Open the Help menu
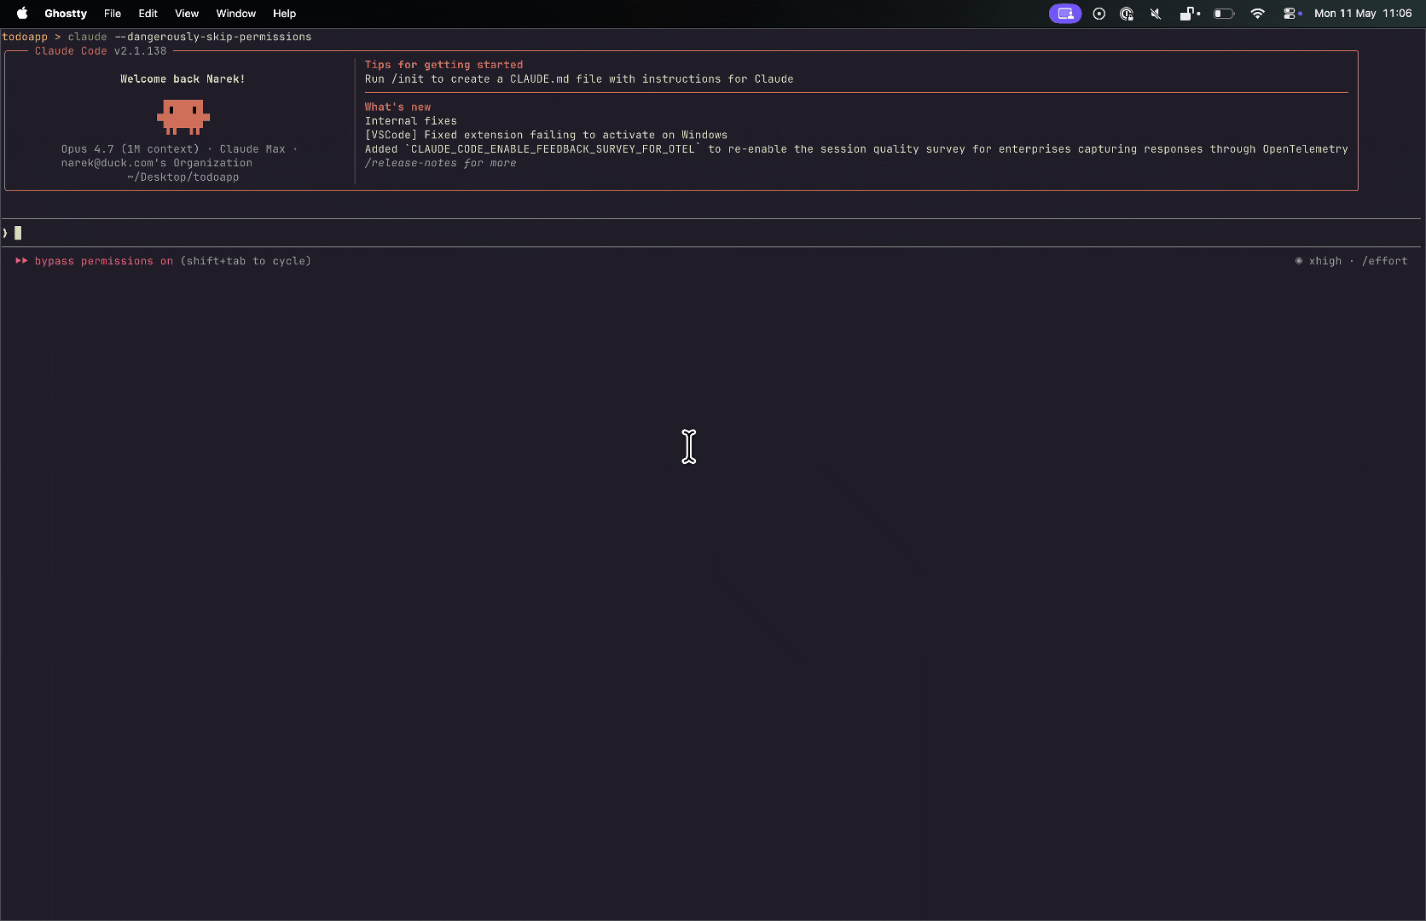The height and width of the screenshot is (921, 1426). pos(284,14)
